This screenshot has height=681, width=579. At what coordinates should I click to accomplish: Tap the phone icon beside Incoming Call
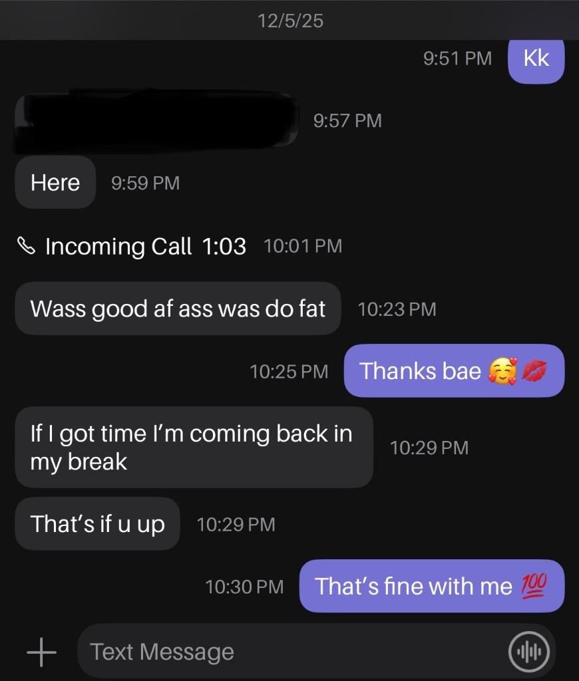pyautogui.click(x=26, y=245)
